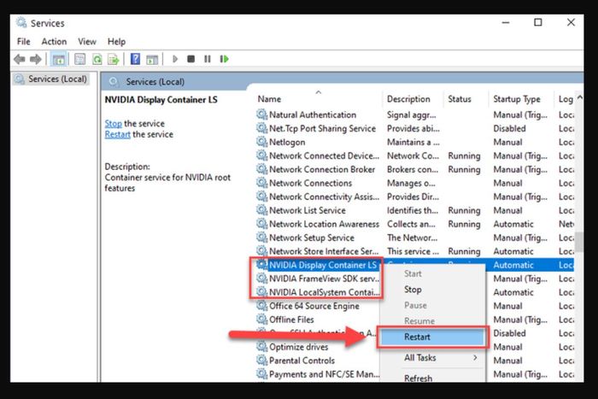Screen dimensions: 598x399
Task: Select the Network Connectivity Assis... row
Action: [414, 197]
